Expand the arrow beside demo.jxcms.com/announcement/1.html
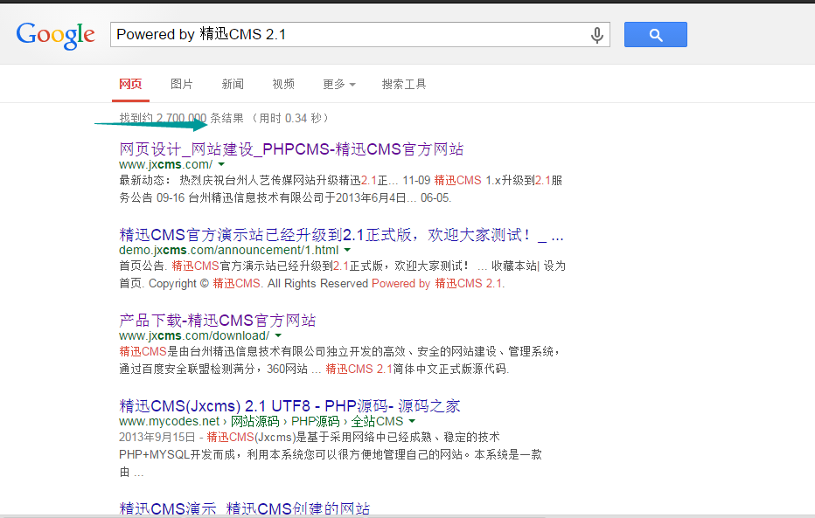The image size is (815, 518). point(347,250)
